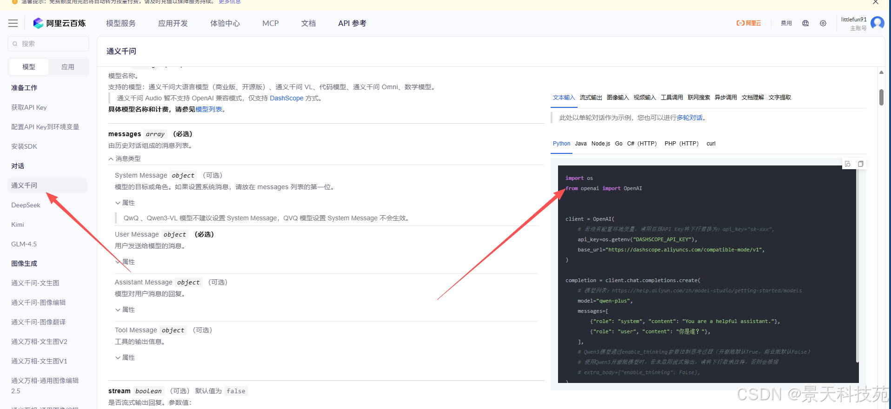Select 通义千问 in the sidebar
This screenshot has height=409, width=891.
coord(47,185)
